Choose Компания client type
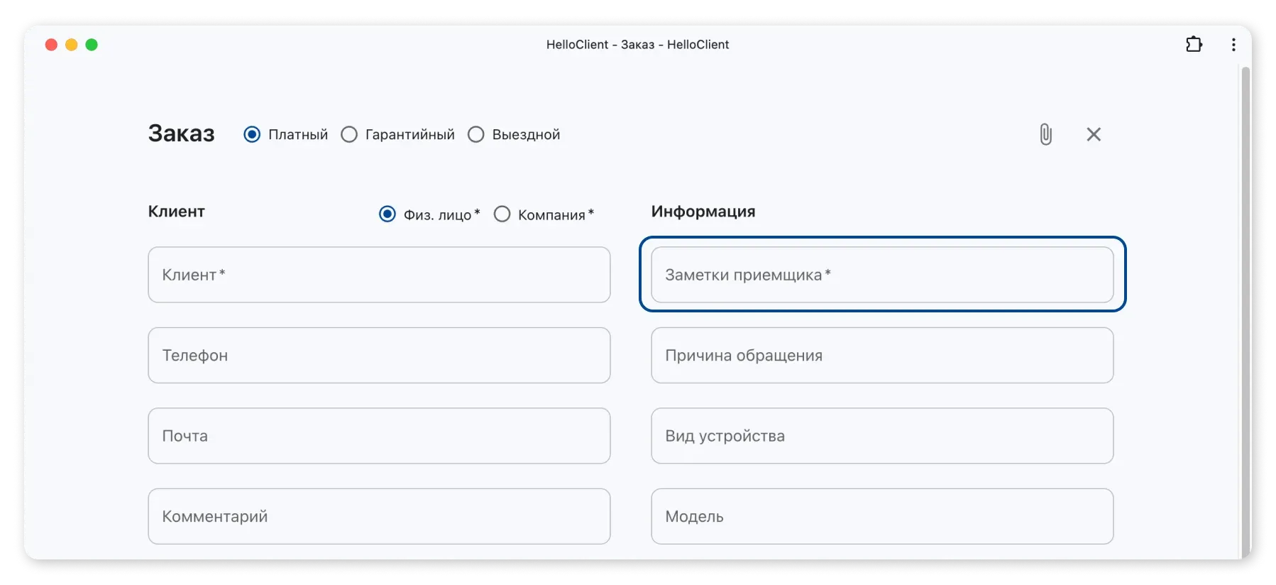The height and width of the screenshot is (585, 1276). [x=502, y=214]
